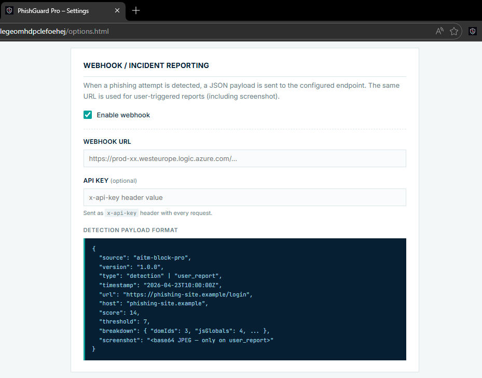Image resolution: width=482 pixels, height=378 pixels.
Task: Click the x-api-key code snippet hint
Action: coord(121,213)
